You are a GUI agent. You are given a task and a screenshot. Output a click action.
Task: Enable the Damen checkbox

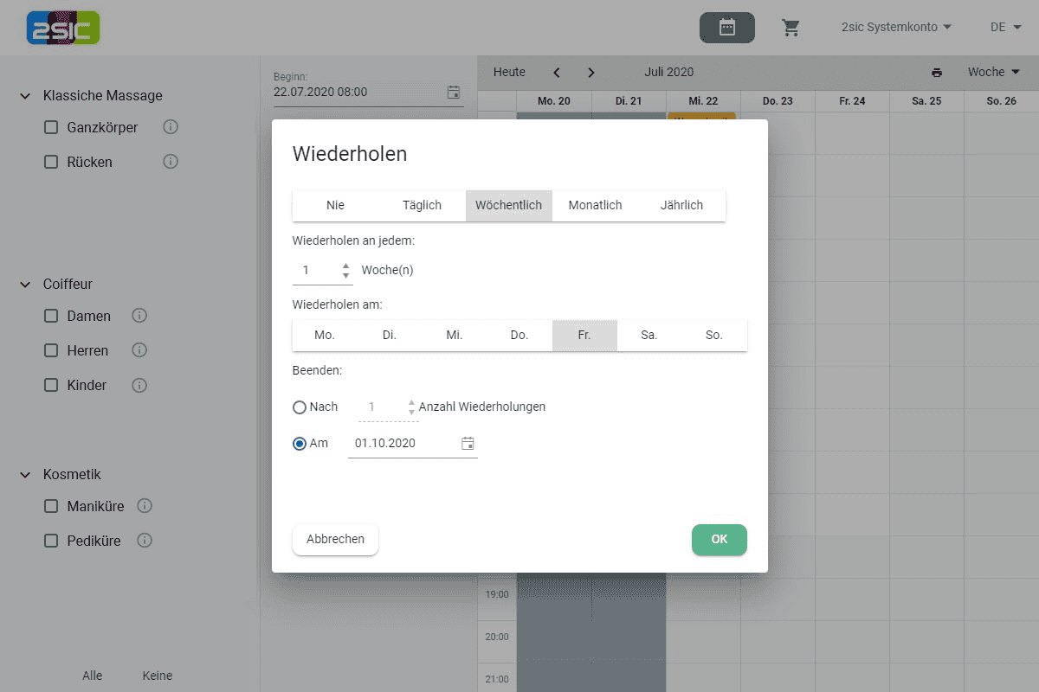(51, 316)
